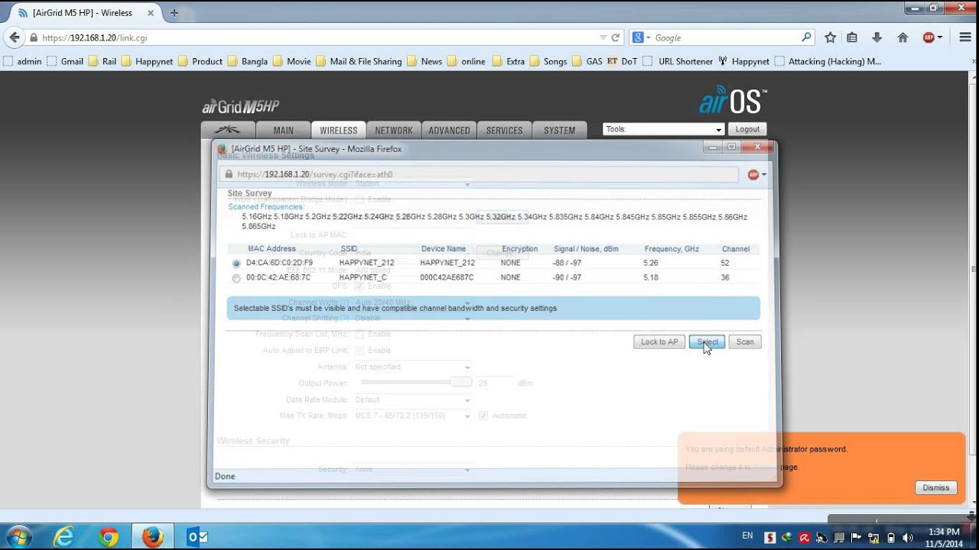979x550 pixels.
Task: Expand the Max TX Rate dropdown
Action: (x=413, y=416)
